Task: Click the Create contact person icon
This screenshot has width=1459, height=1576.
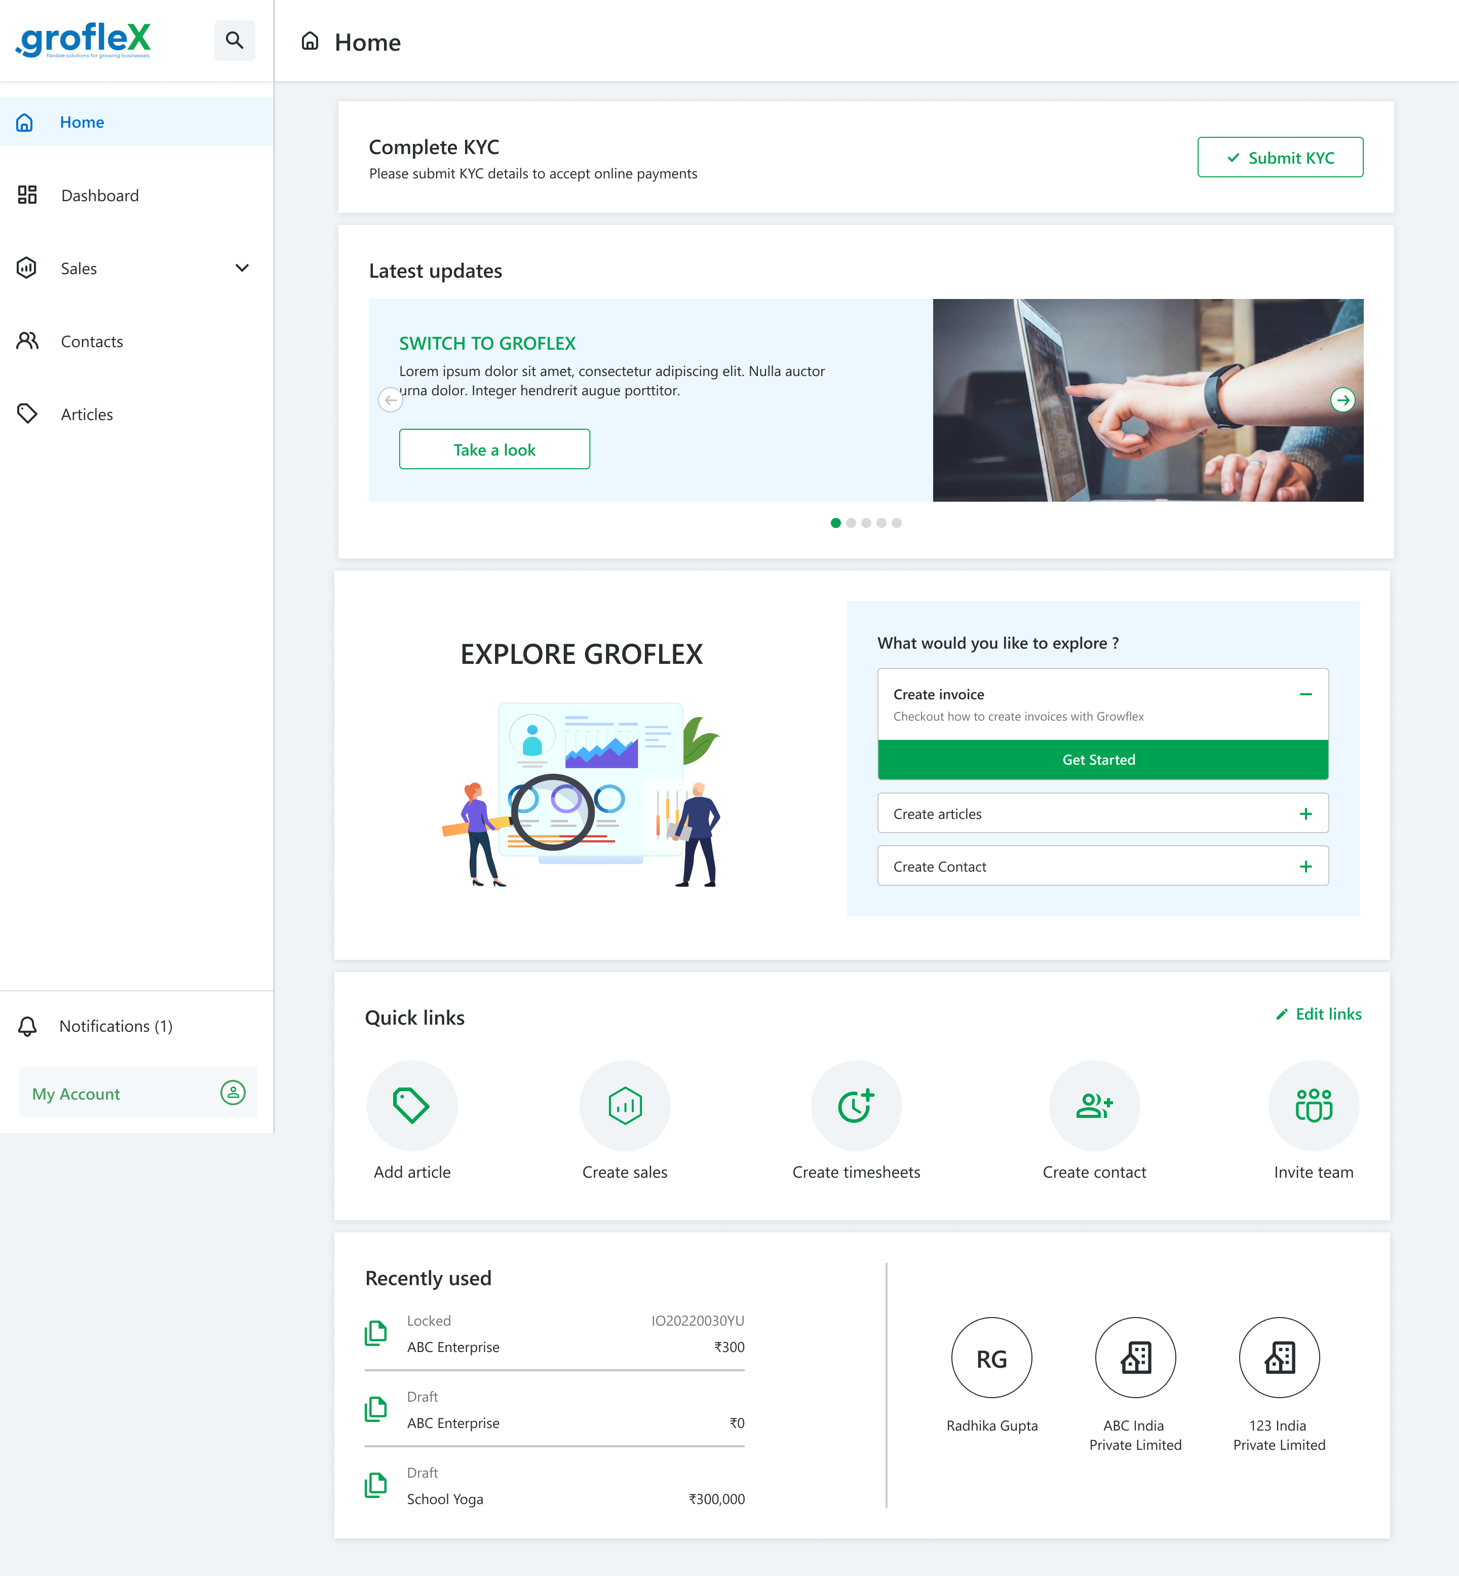Action: 1094,1105
